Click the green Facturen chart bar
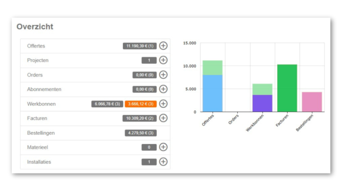This screenshot has width=346, height=194. coord(287,88)
